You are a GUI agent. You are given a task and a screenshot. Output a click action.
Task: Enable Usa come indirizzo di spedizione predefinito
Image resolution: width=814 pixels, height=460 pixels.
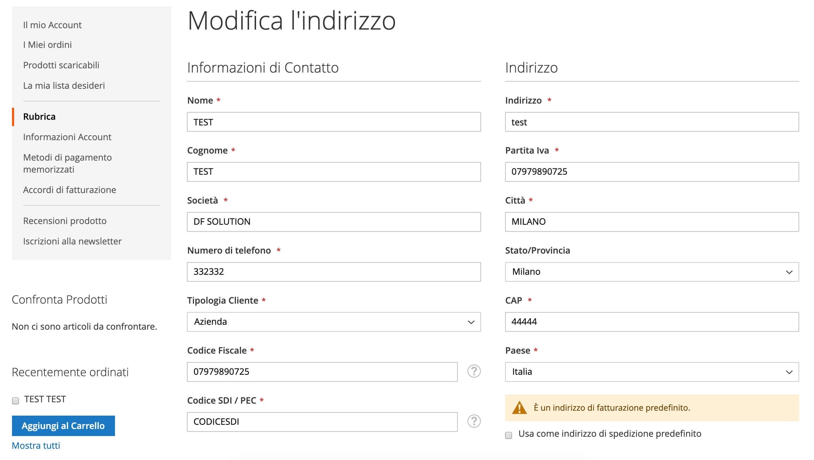(x=509, y=435)
